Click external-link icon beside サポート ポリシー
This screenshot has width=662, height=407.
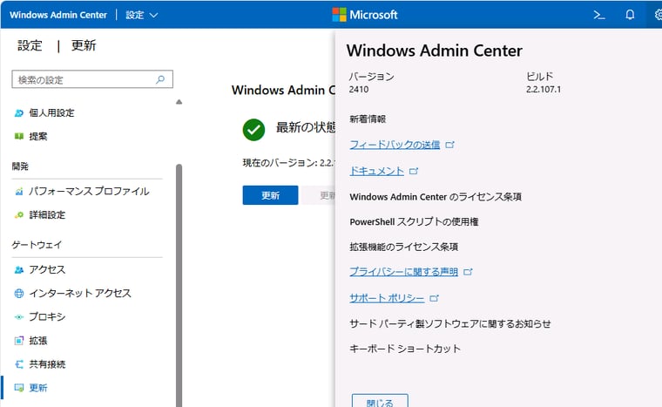tap(435, 298)
